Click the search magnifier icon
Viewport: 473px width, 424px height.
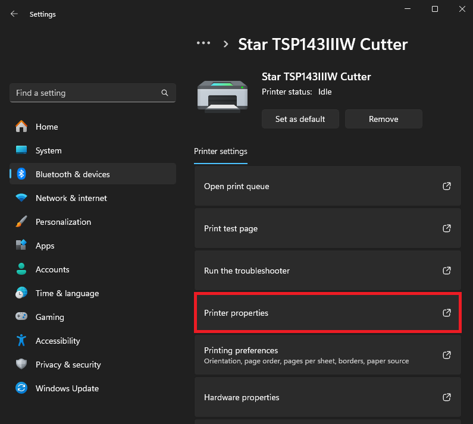click(164, 93)
